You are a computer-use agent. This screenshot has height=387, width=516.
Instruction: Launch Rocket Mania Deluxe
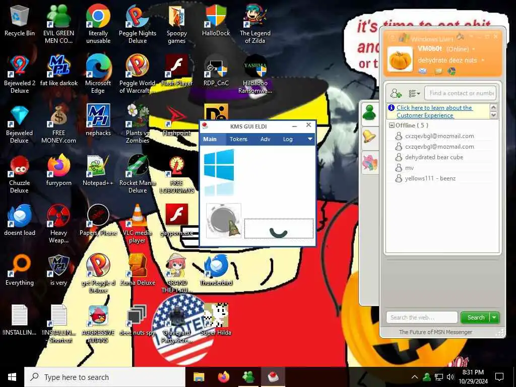click(138, 174)
